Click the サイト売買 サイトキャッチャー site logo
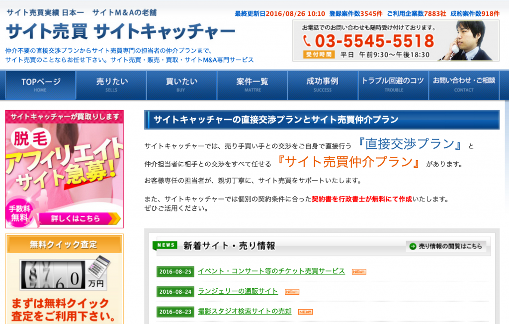Viewport: 509px width, 324px height. point(120,32)
